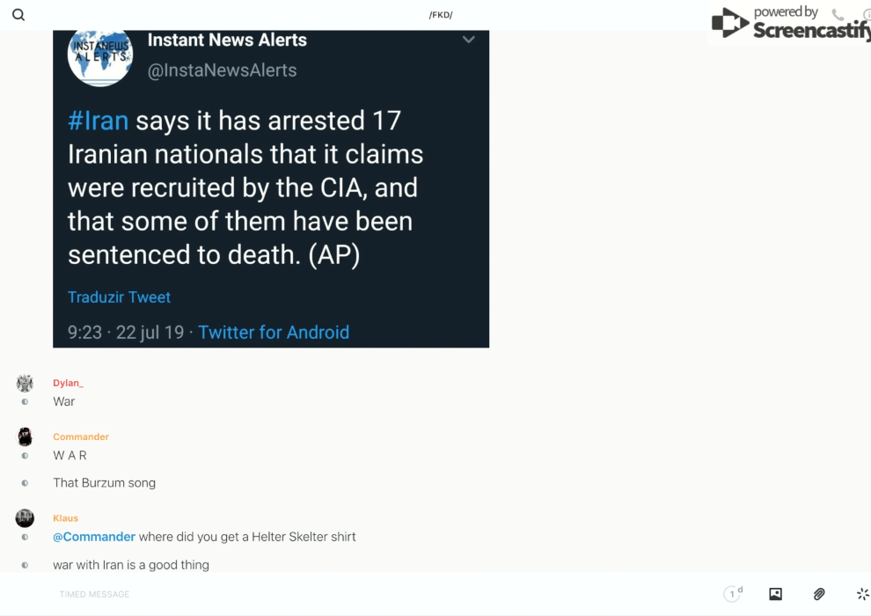871x616 pixels.
Task: Click Commander's avatar picture
Action: tap(25, 436)
